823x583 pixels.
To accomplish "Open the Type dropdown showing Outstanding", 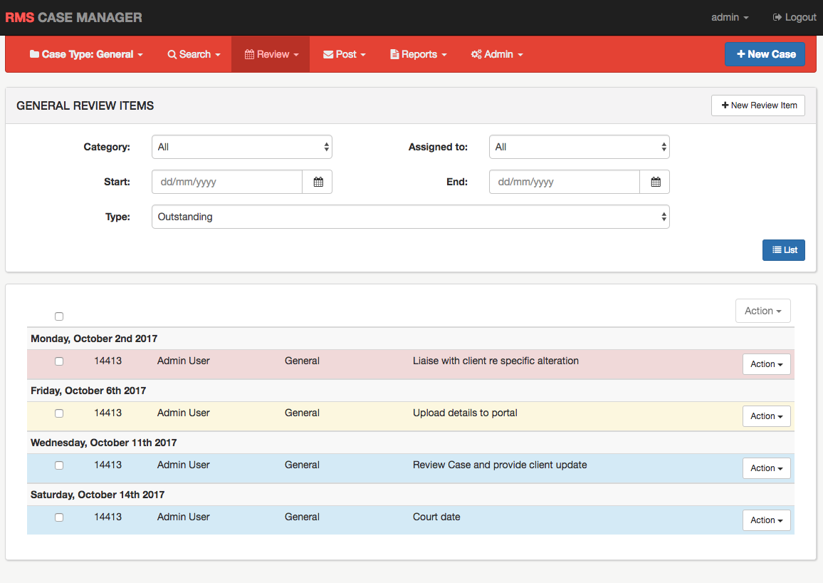I will coord(410,217).
